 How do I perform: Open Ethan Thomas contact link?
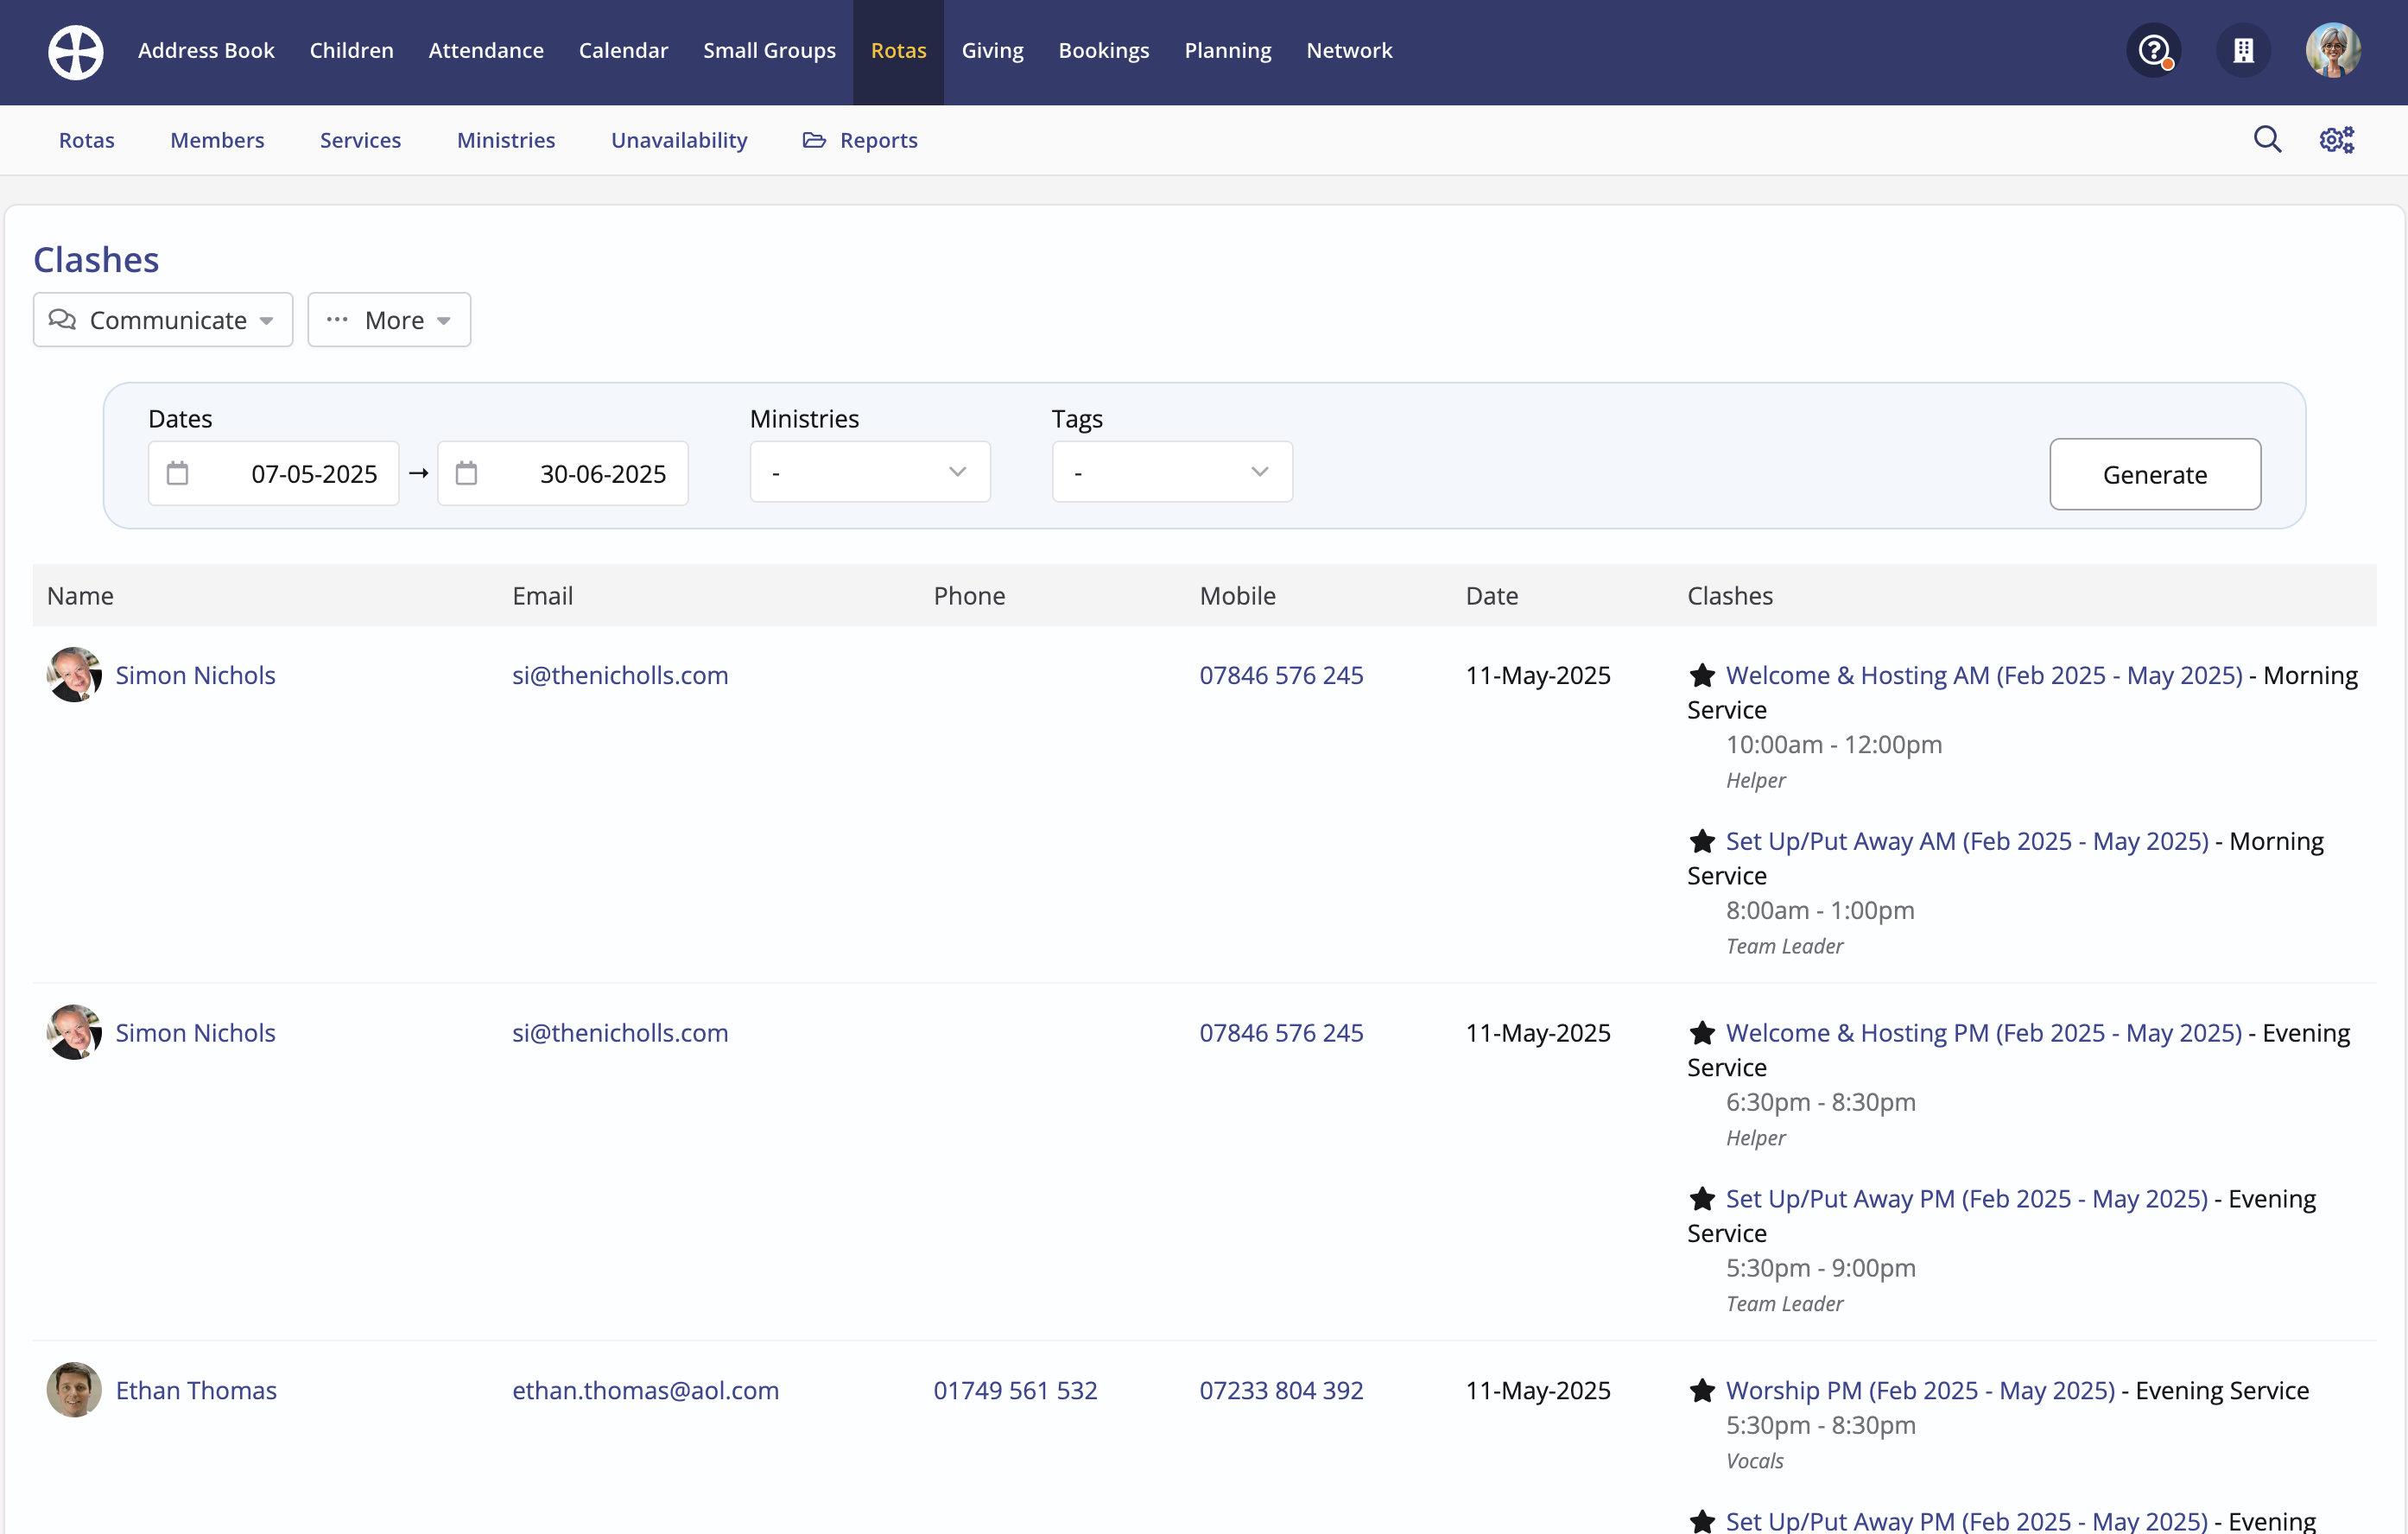[x=196, y=1390]
